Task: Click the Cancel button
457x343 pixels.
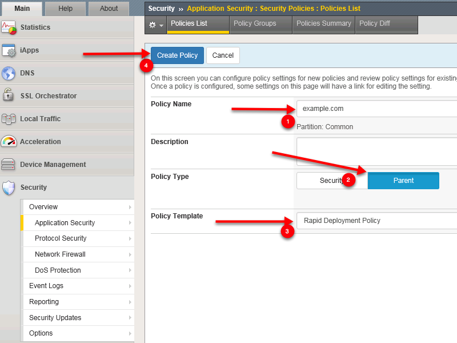Action: [223, 55]
